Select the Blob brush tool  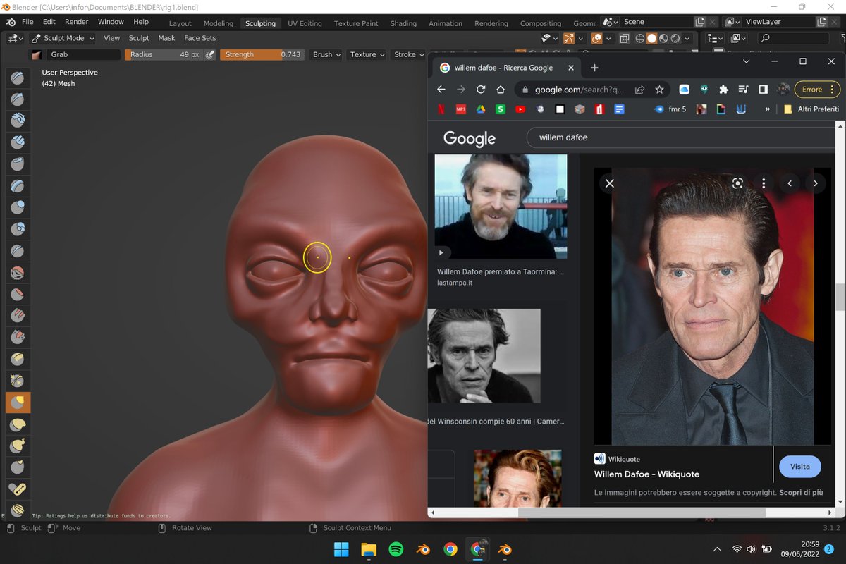[x=18, y=229]
